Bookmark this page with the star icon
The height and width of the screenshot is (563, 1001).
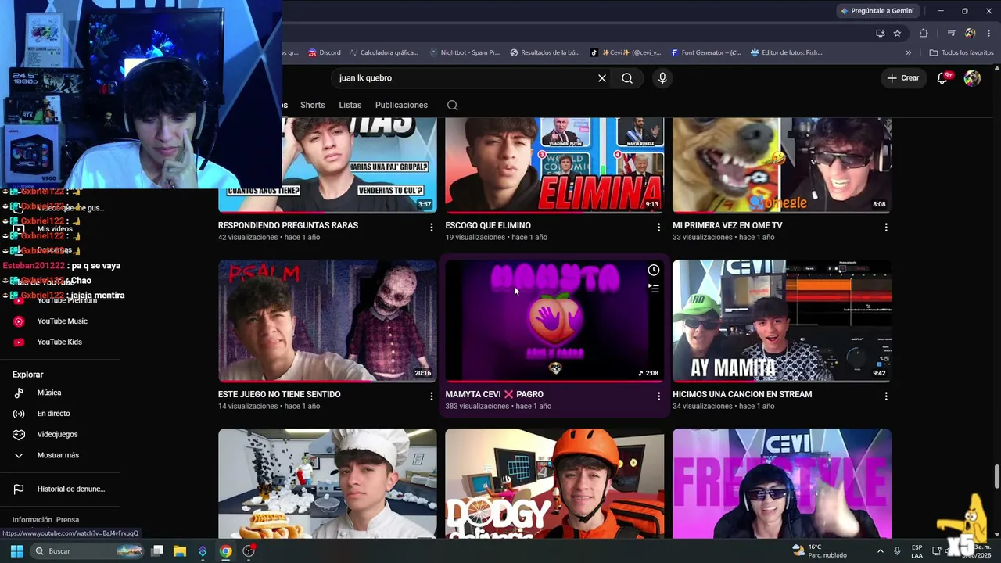click(897, 33)
